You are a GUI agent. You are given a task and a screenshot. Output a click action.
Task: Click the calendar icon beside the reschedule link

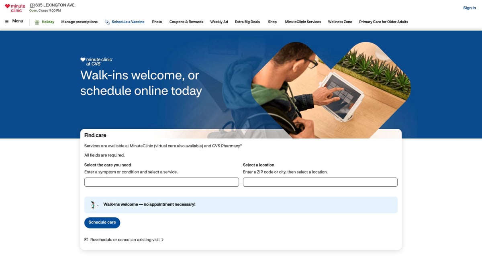point(86,239)
